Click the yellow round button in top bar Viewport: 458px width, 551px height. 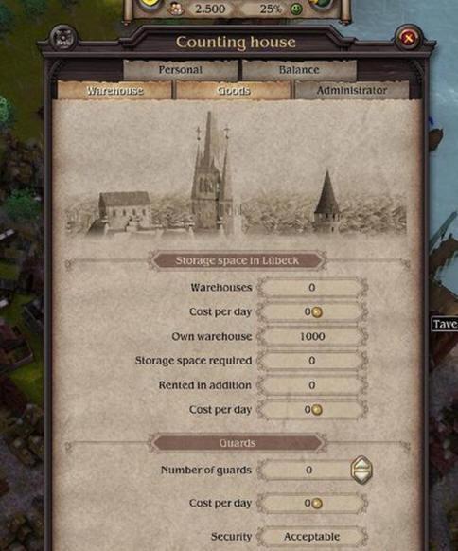tap(150, 6)
